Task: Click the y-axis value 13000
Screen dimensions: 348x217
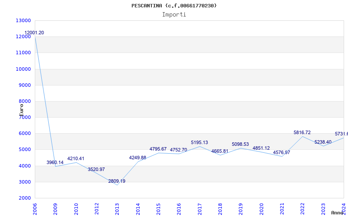Action: point(23,20)
